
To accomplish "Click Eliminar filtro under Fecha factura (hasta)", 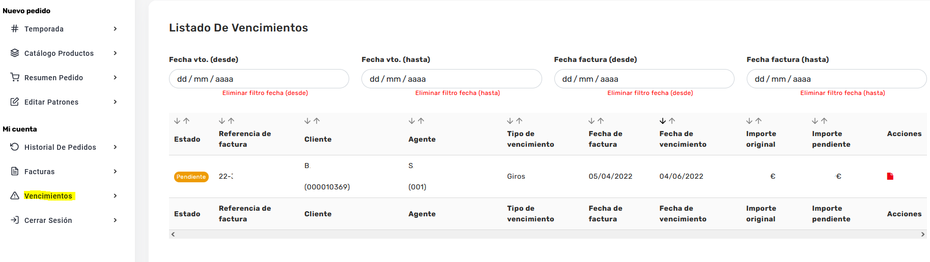I will (x=842, y=93).
